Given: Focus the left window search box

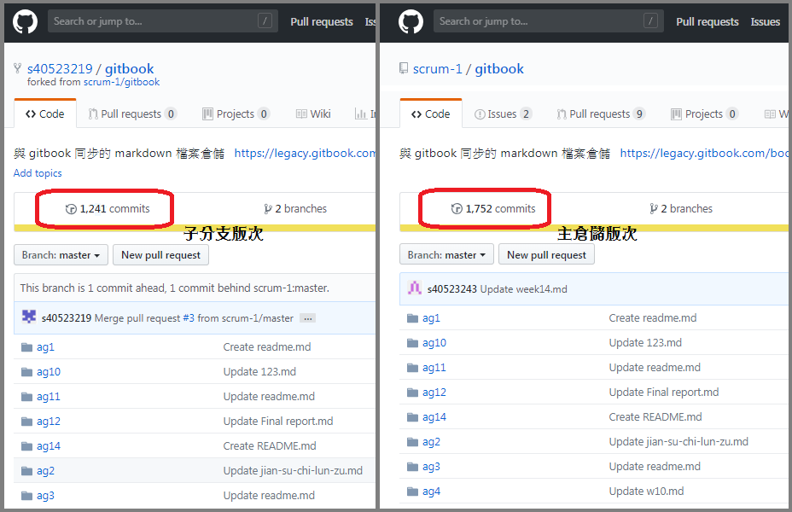Looking at the screenshot, I should click(163, 21).
